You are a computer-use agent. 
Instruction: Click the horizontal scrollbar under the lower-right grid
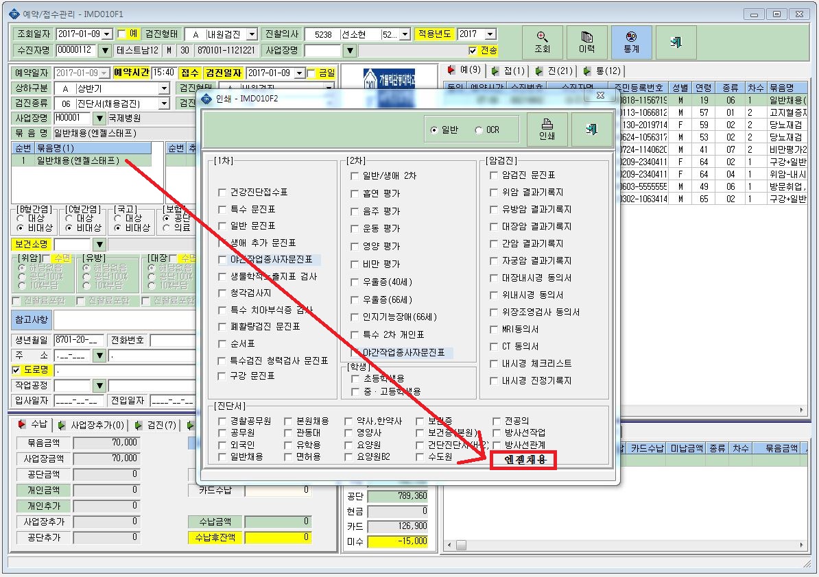(625, 545)
